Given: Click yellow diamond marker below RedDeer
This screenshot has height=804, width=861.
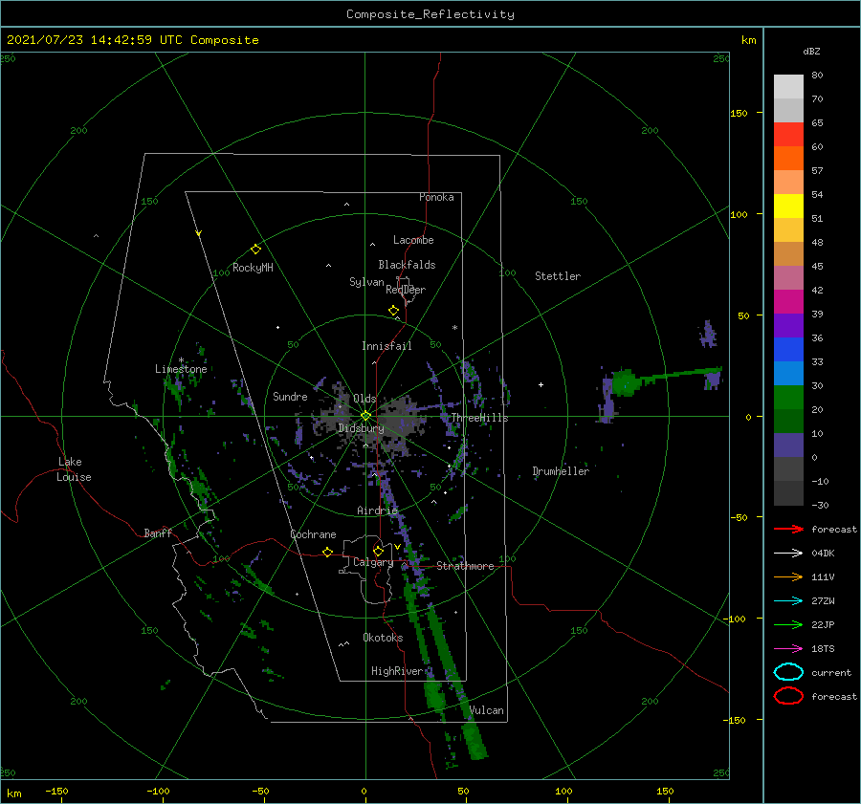Looking at the screenshot, I should [x=393, y=310].
